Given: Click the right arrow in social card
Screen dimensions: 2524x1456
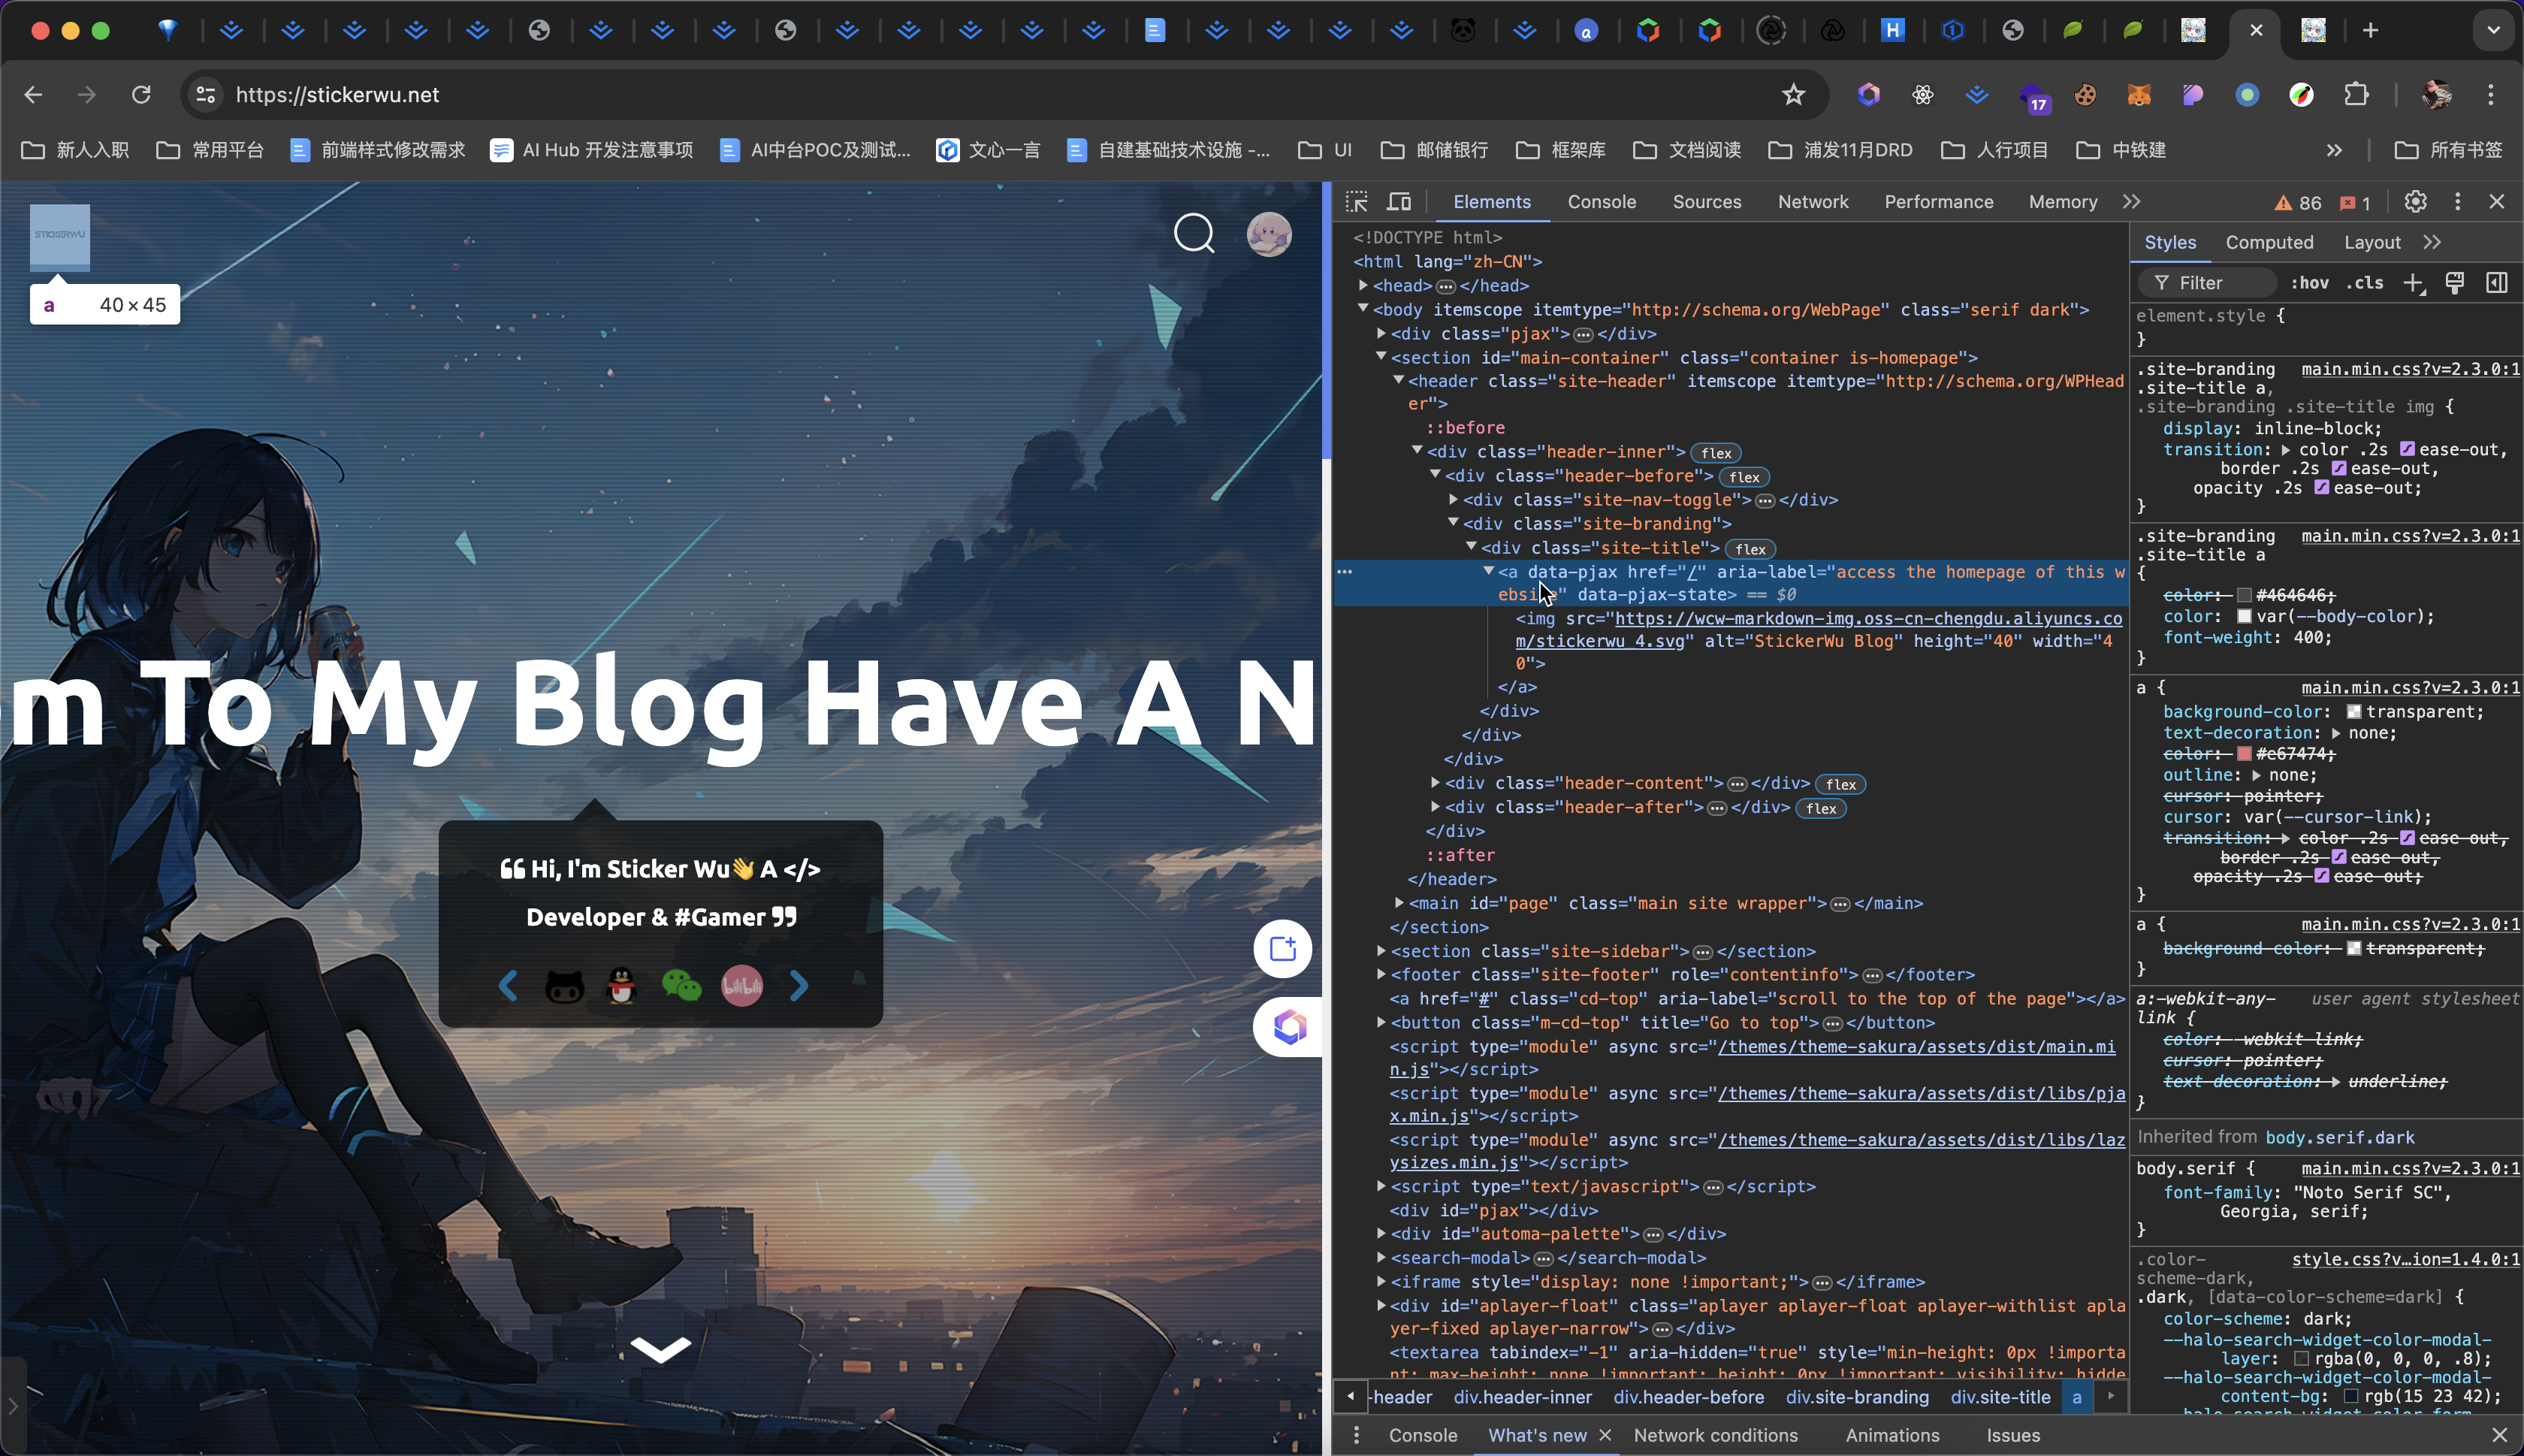Looking at the screenshot, I should [798, 986].
